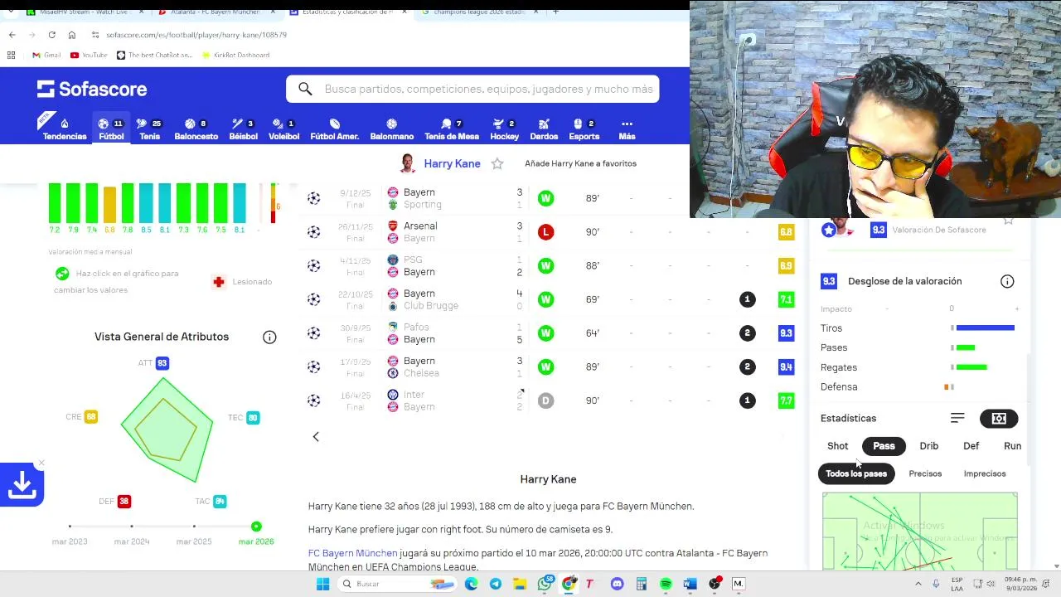Open Tenis de Mesa section
1061x597 pixels.
[x=452, y=129]
